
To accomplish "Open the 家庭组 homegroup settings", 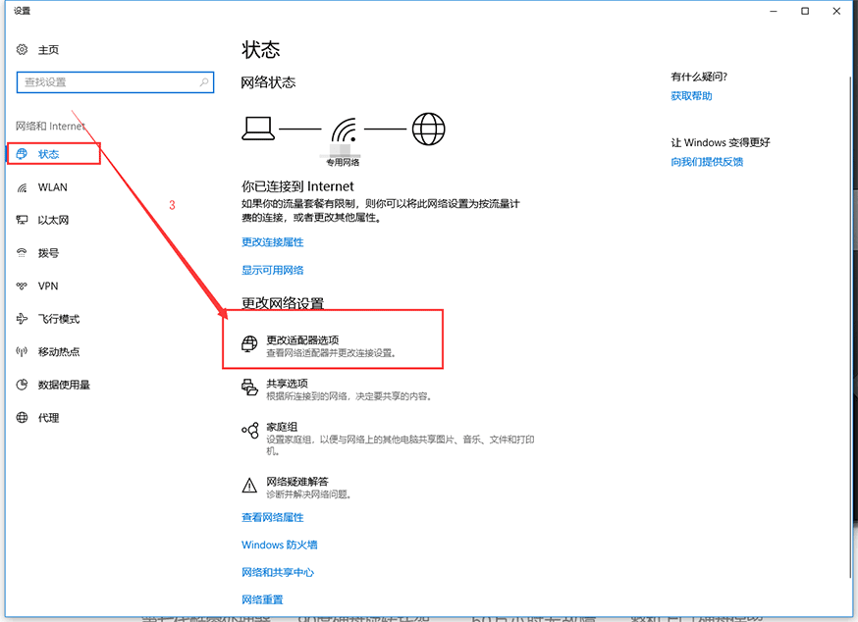I will pos(283,429).
